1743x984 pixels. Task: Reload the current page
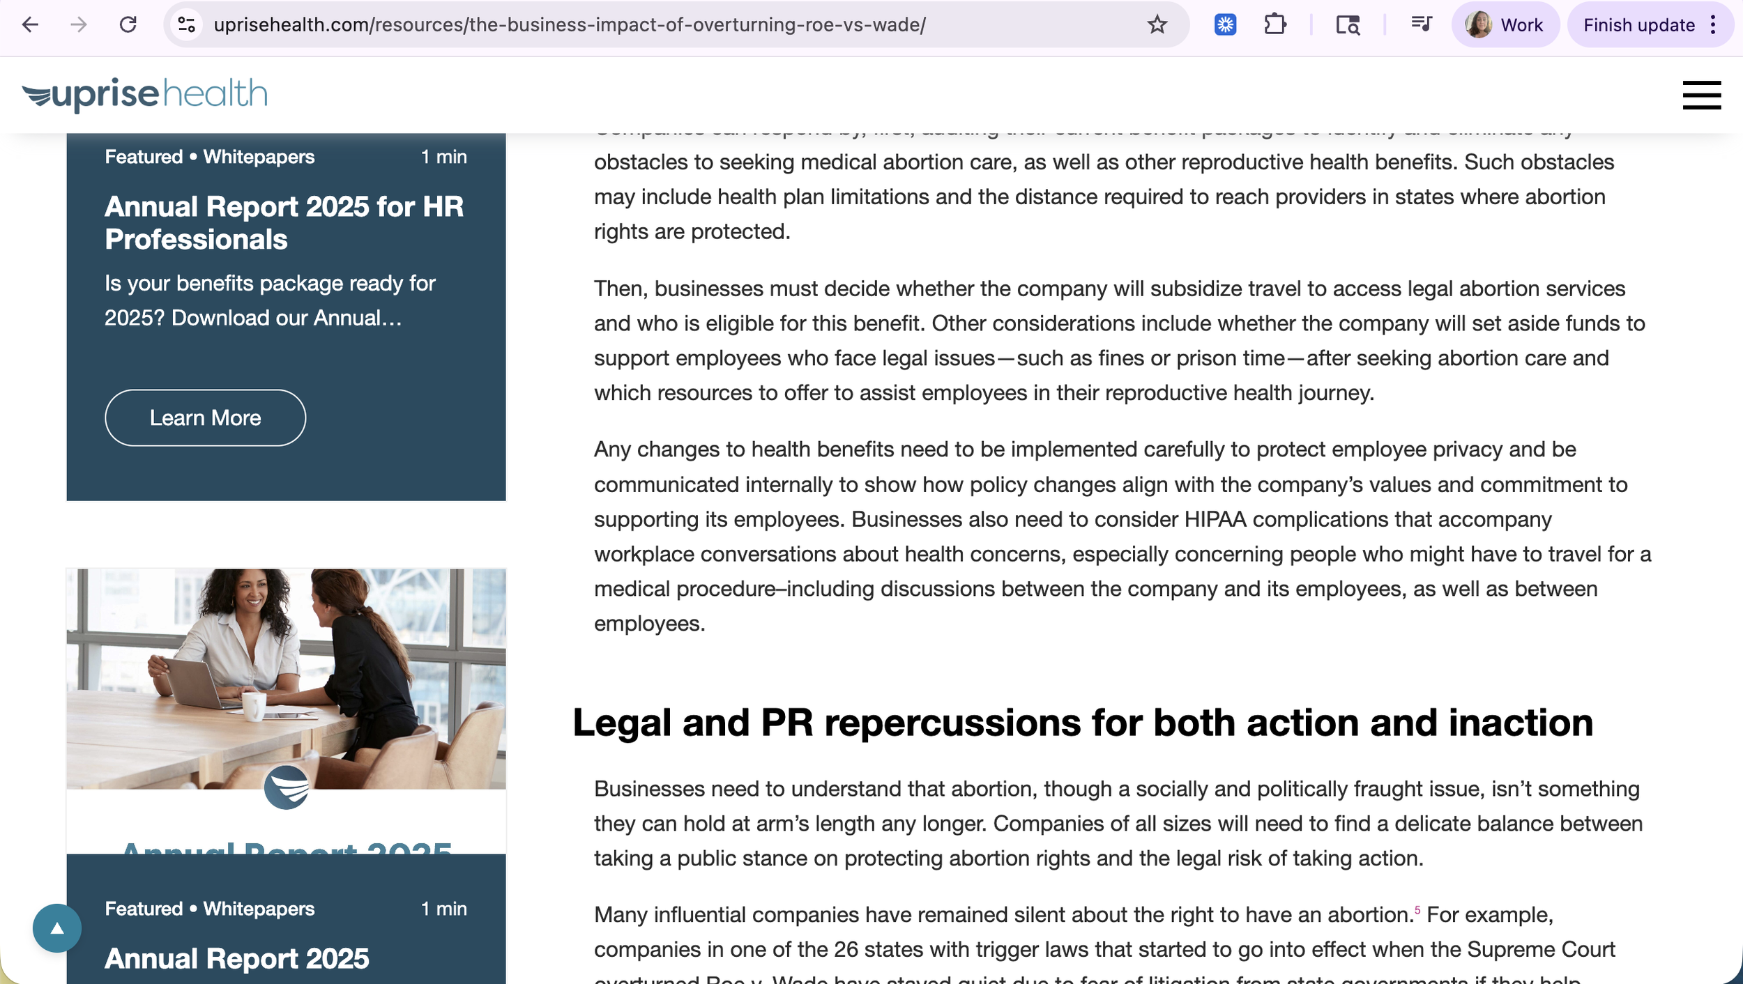click(x=128, y=25)
